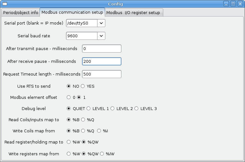
Task: Focus the After transmit pause input field
Action: [102, 48]
